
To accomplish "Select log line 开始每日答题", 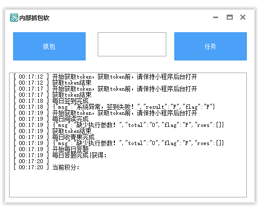I will [x=51, y=149].
